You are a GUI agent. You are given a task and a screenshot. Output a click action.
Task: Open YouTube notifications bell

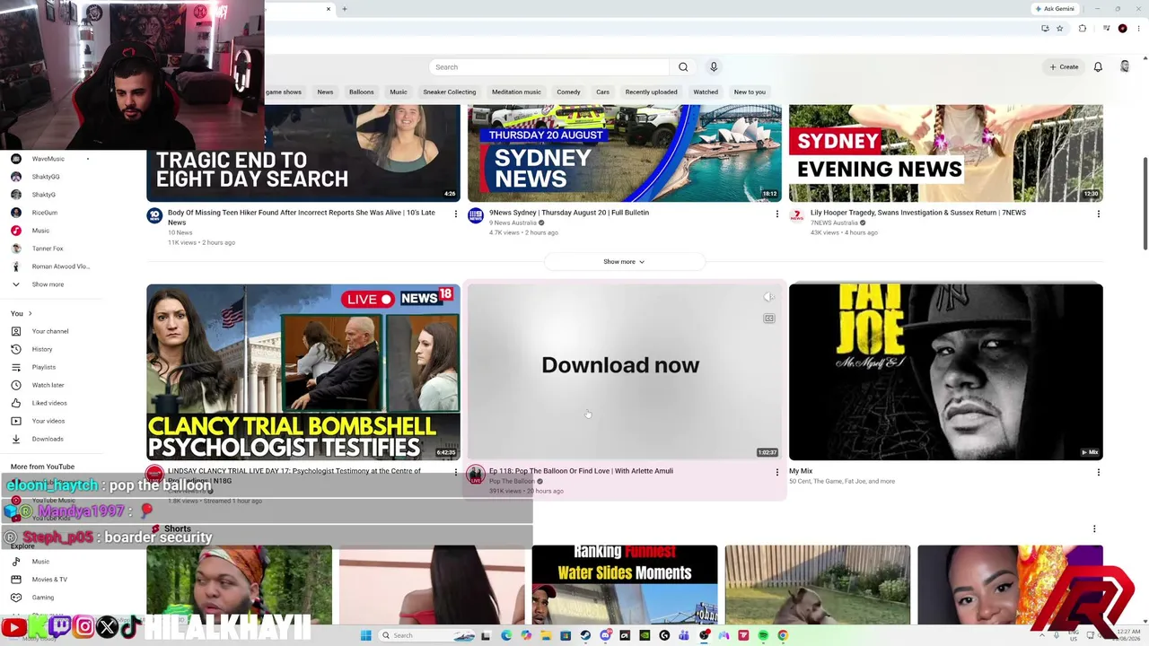point(1098,67)
